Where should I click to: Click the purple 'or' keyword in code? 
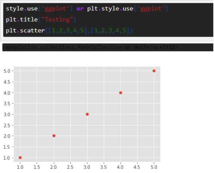[x=80, y=9]
